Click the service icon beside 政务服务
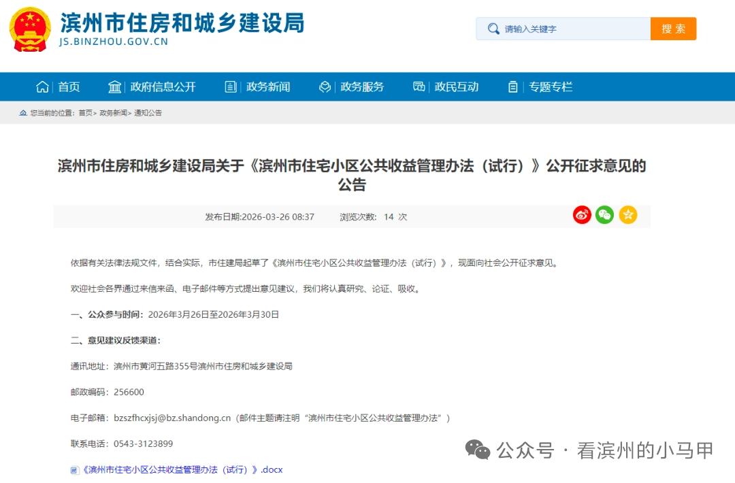This screenshot has width=735, height=483. (x=325, y=86)
